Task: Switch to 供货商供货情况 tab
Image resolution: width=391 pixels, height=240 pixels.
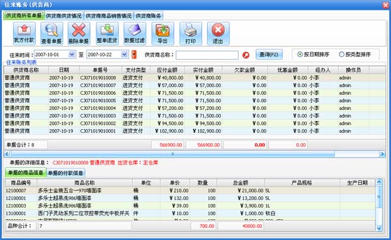Action: (64, 16)
